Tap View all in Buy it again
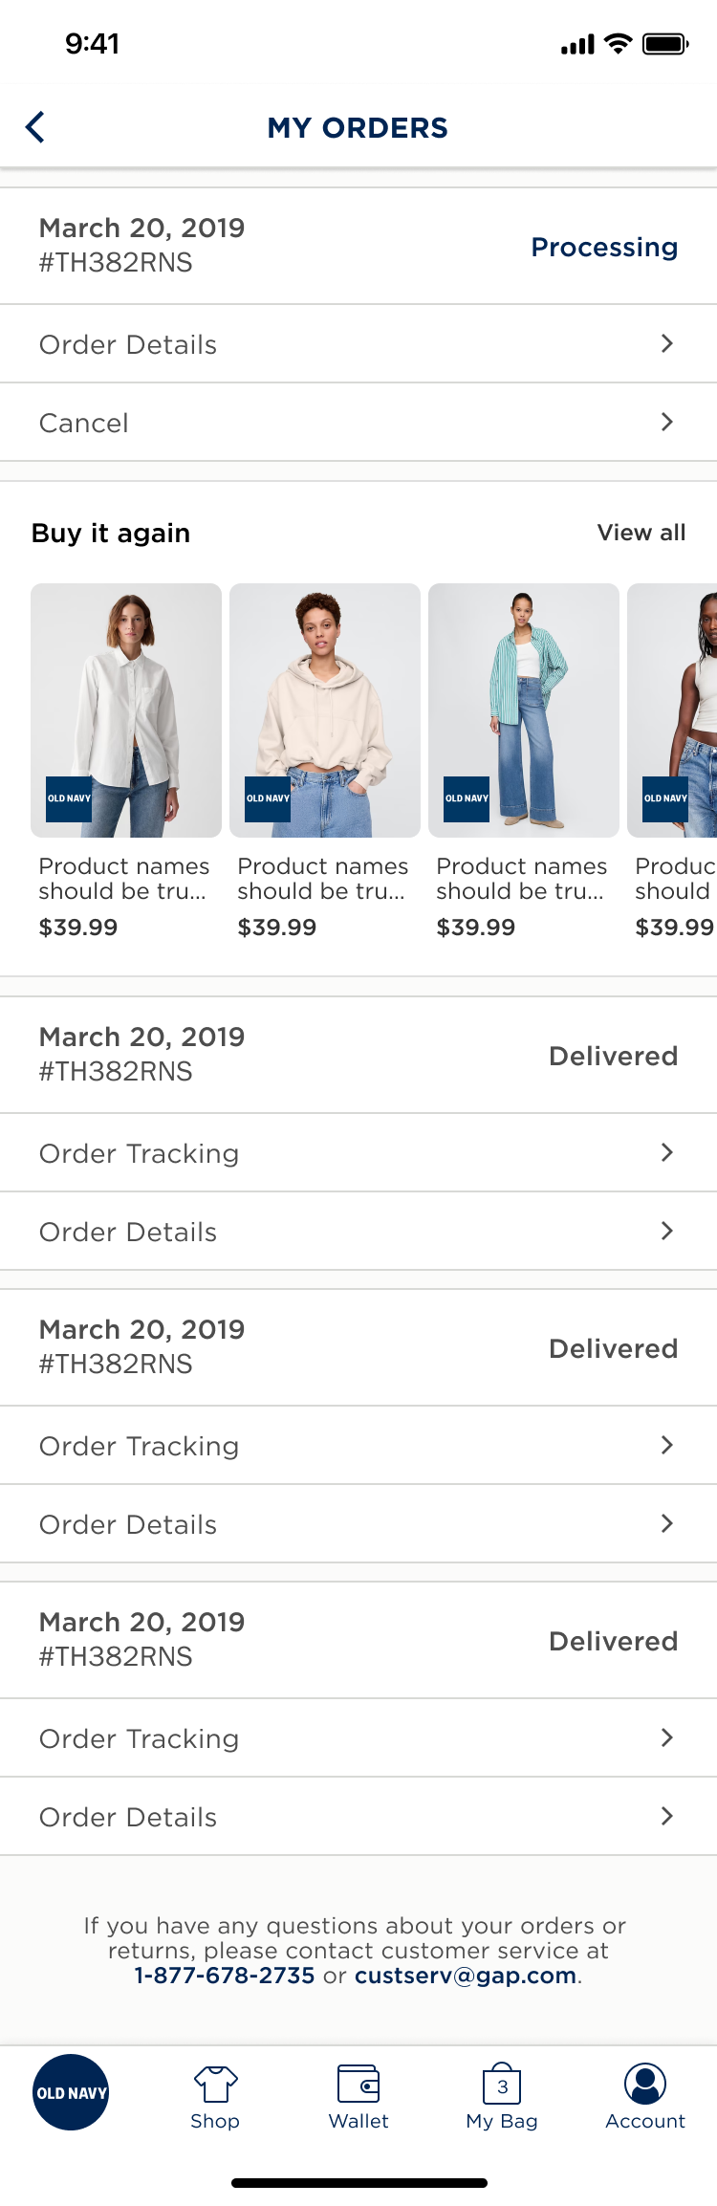Screen dimensions: 717x2206 (641, 533)
